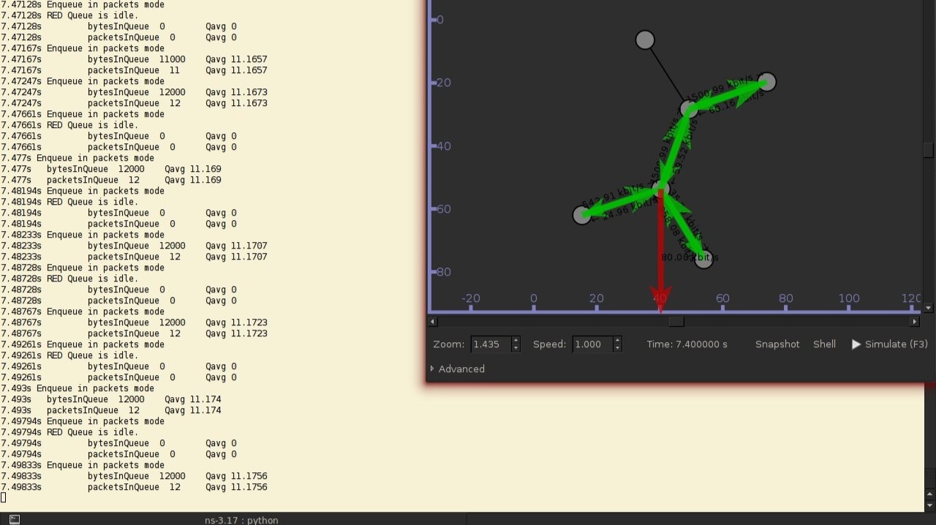Decrease speed using the down stepper arrow
Screen dimensions: 936x525
pos(616,347)
